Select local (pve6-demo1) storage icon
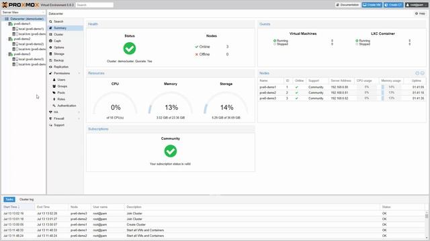 point(15,29)
